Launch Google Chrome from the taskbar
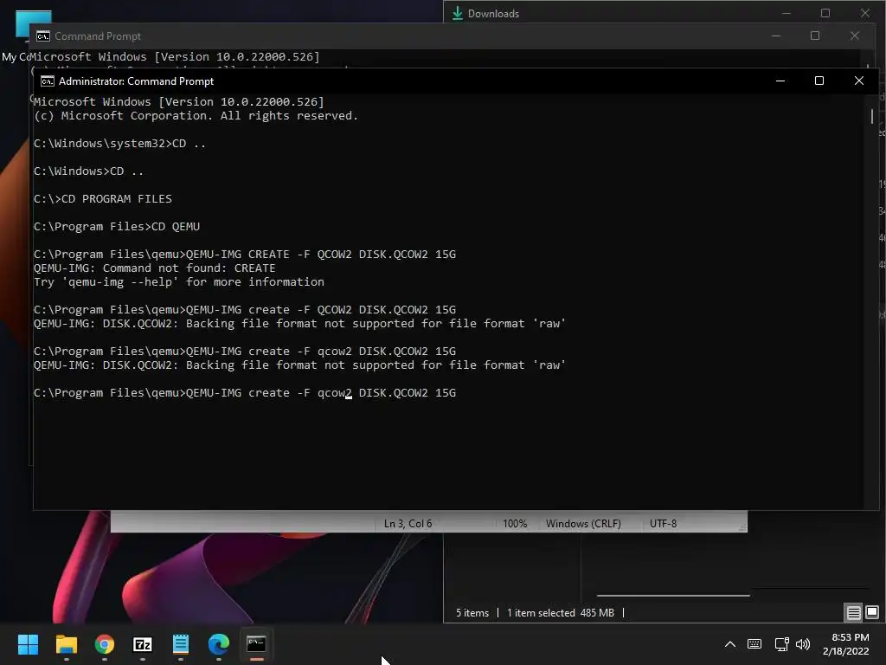The width and height of the screenshot is (886, 665). click(105, 644)
